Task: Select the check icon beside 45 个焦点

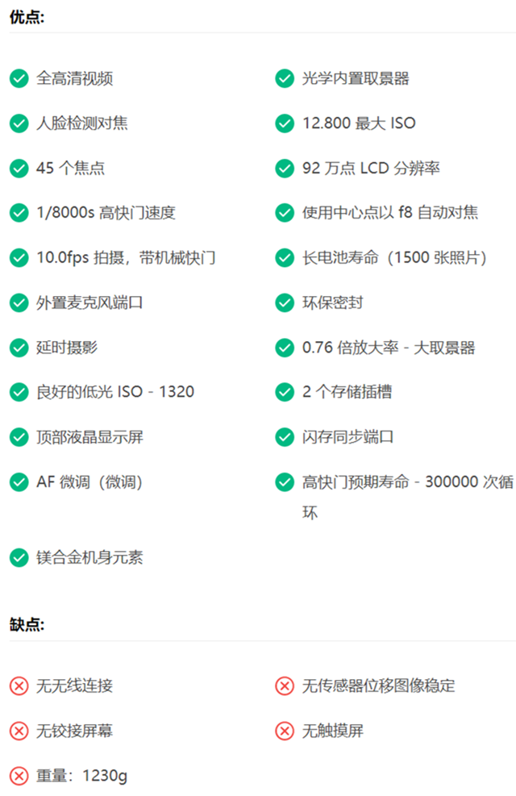Action: pyautogui.click(x=19, y=169)
